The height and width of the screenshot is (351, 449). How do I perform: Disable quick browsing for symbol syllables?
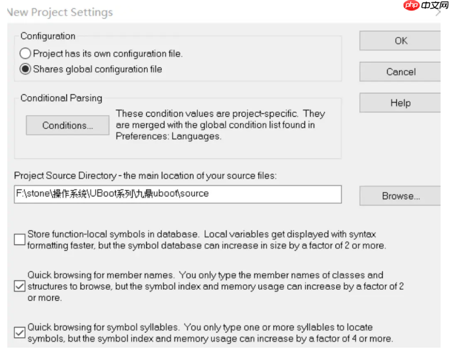20,332
